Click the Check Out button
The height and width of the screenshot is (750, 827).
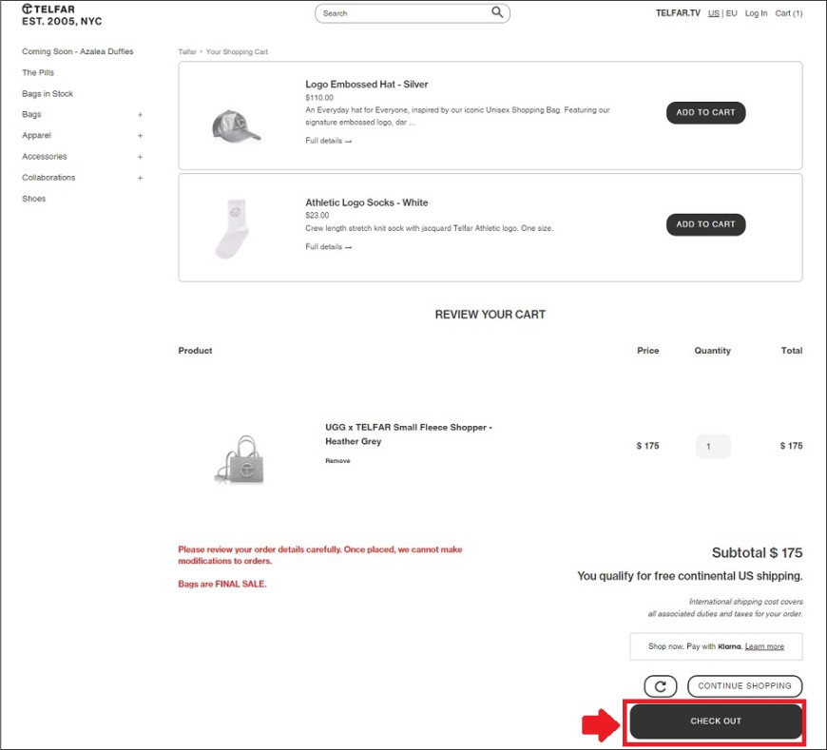coord(716,721)
